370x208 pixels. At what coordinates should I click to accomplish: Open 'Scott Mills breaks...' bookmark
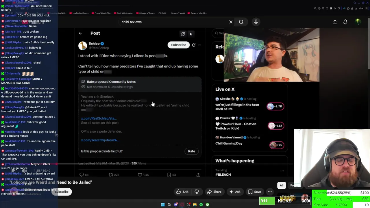pos(123,13)
